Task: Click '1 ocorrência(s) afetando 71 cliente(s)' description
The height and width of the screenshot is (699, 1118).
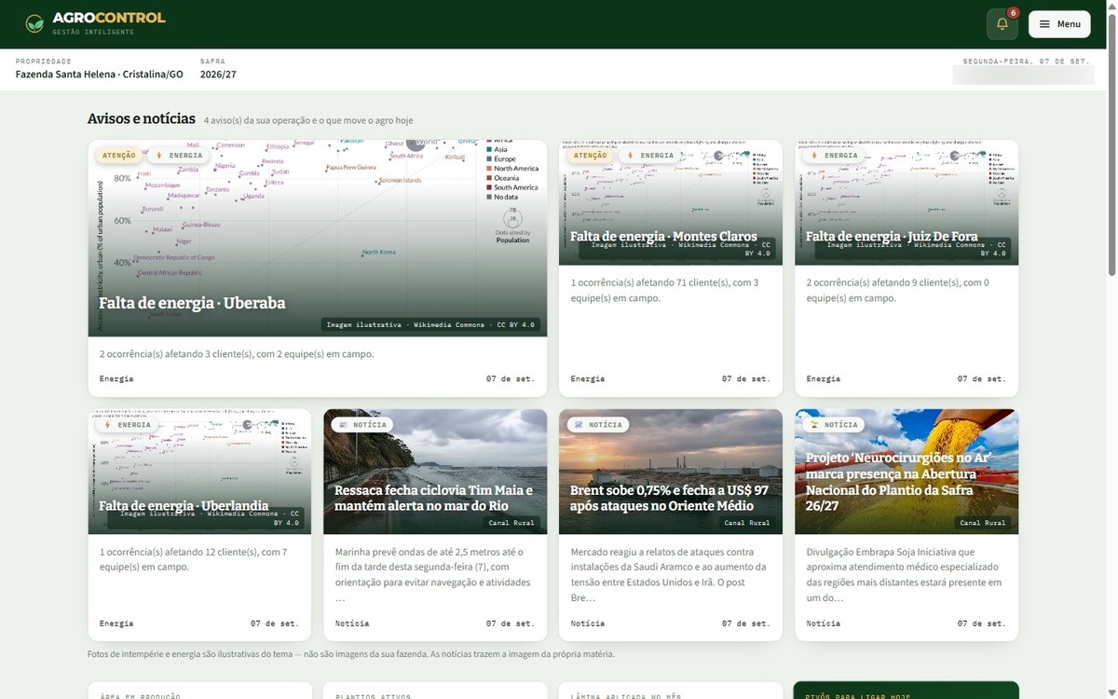Action: [x=664, y=290]
